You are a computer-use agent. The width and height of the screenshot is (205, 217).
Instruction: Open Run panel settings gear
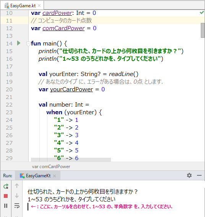coord(189,175)
